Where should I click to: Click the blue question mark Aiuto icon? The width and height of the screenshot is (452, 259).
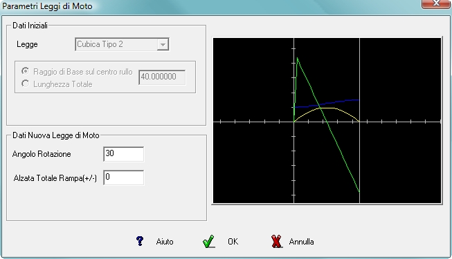pos(140,241)
